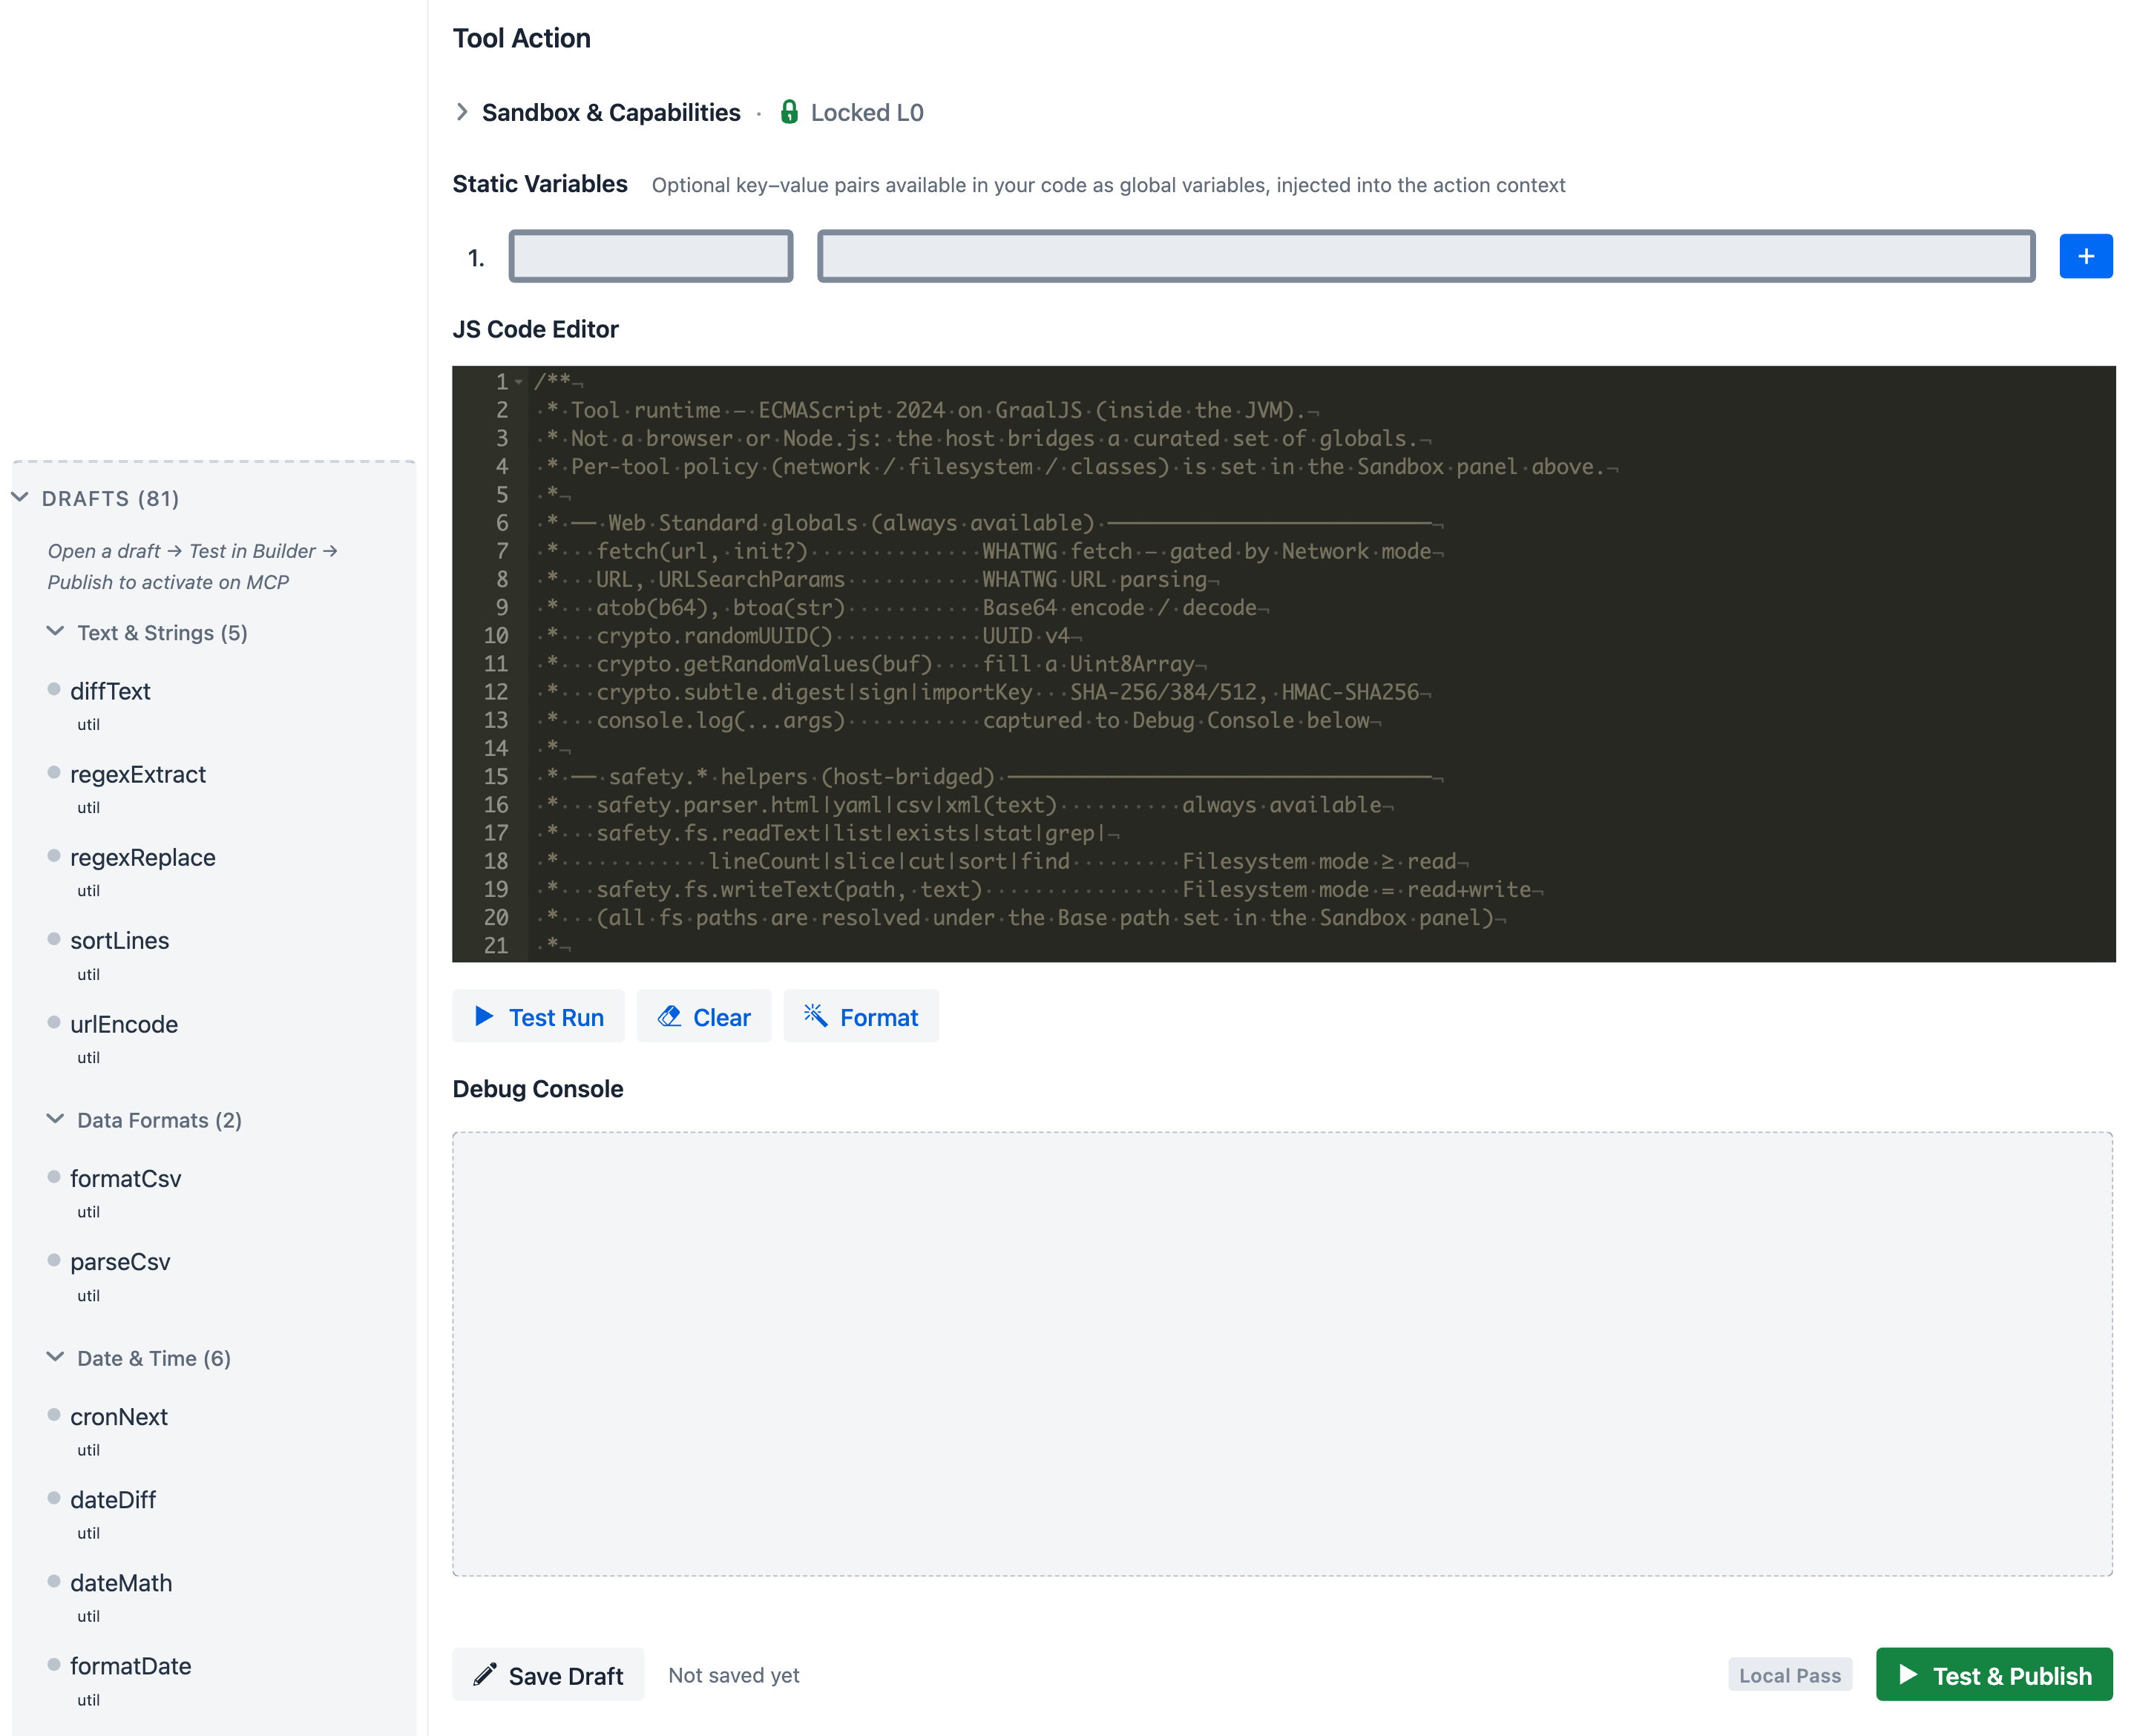The image size is (2137, 1736).
Task: Click the Test & Publish button
Action: pyautogui.click(x=1993, y=1675)
